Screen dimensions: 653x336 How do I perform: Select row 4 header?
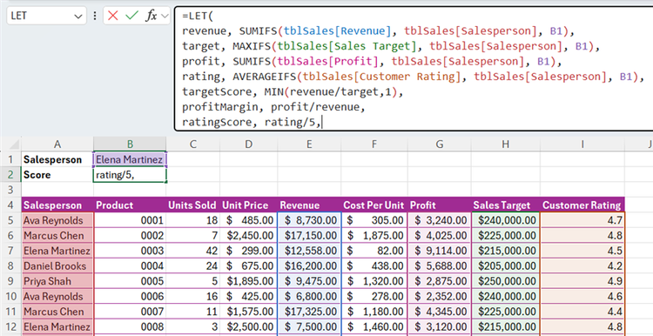10,205
